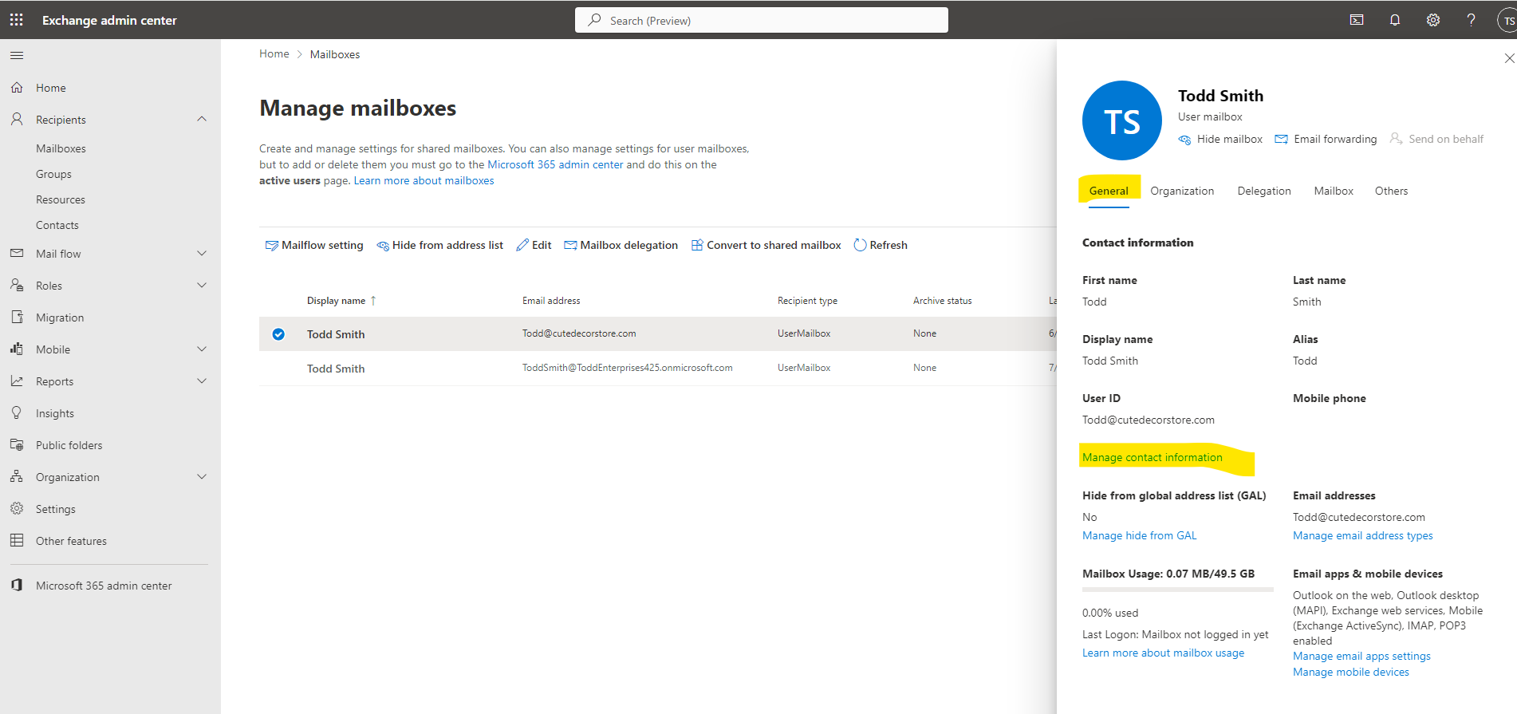Open Manage email address types link
The height and width of the screenshot is (714, 1517).
click(x=1362, y=535)
